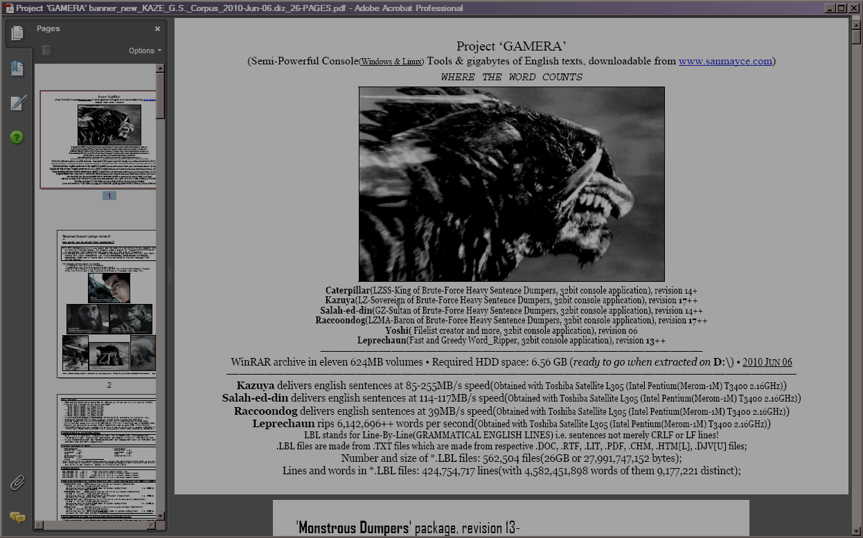Click the thumbnails vertical scrollbar thumb
Screen dimensions: 863x538
(161, 96)
